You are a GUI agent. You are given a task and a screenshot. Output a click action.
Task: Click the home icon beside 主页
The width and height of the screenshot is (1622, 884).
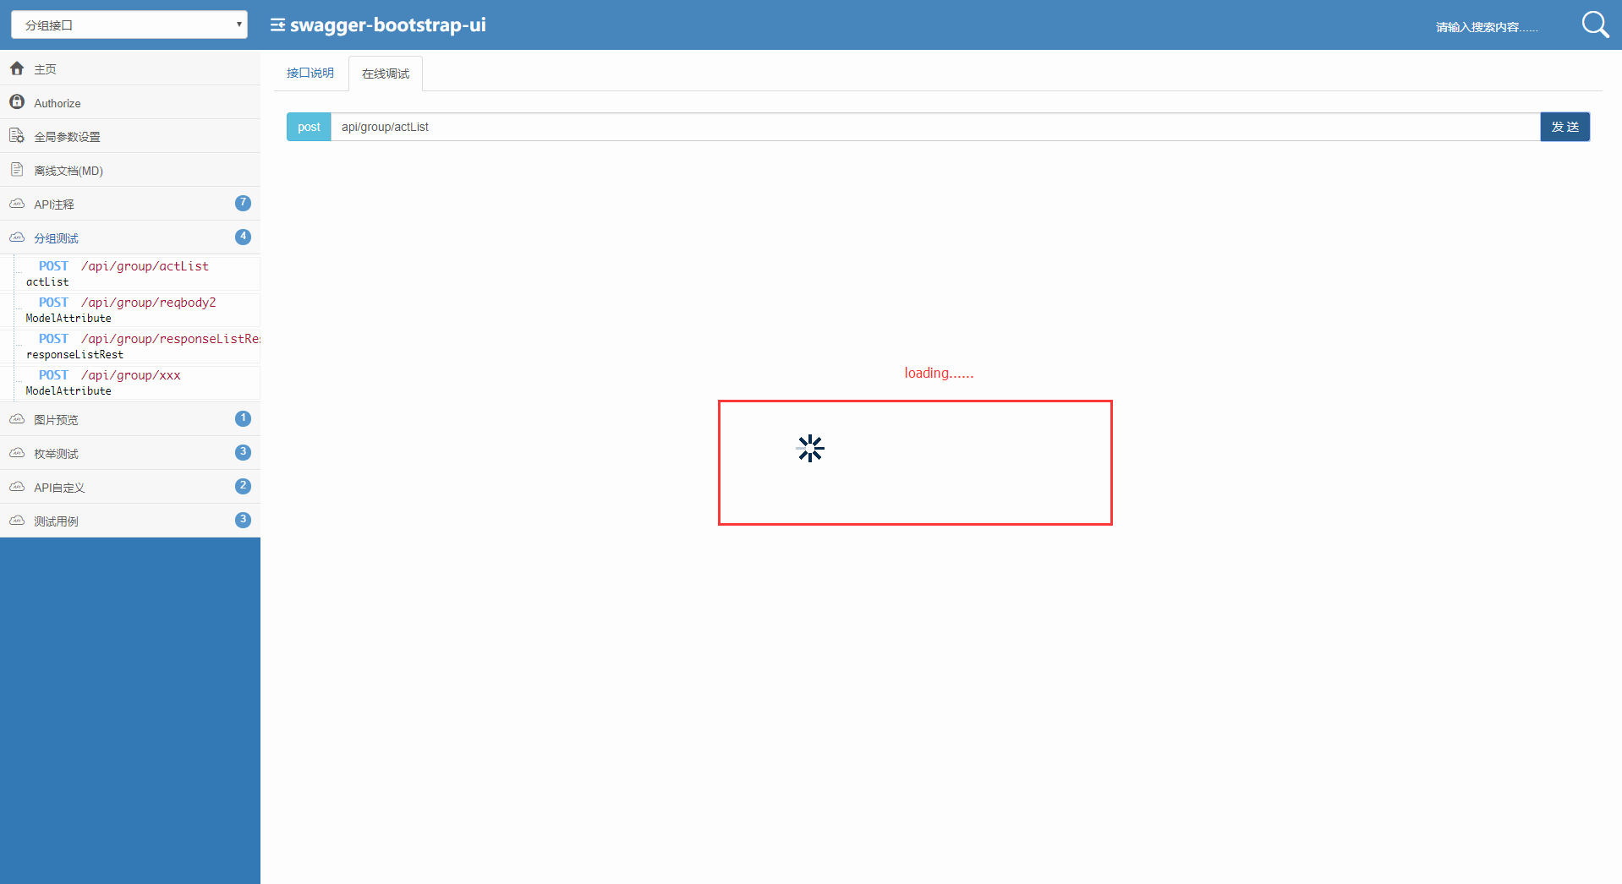[x=17, y=68]
